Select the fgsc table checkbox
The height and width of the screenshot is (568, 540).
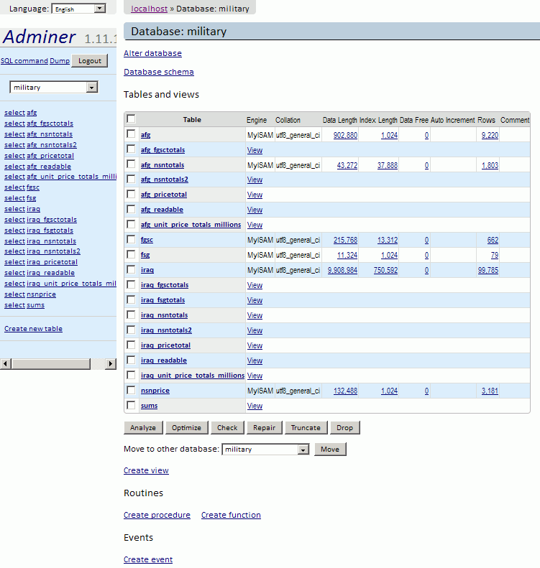(131, 239)
